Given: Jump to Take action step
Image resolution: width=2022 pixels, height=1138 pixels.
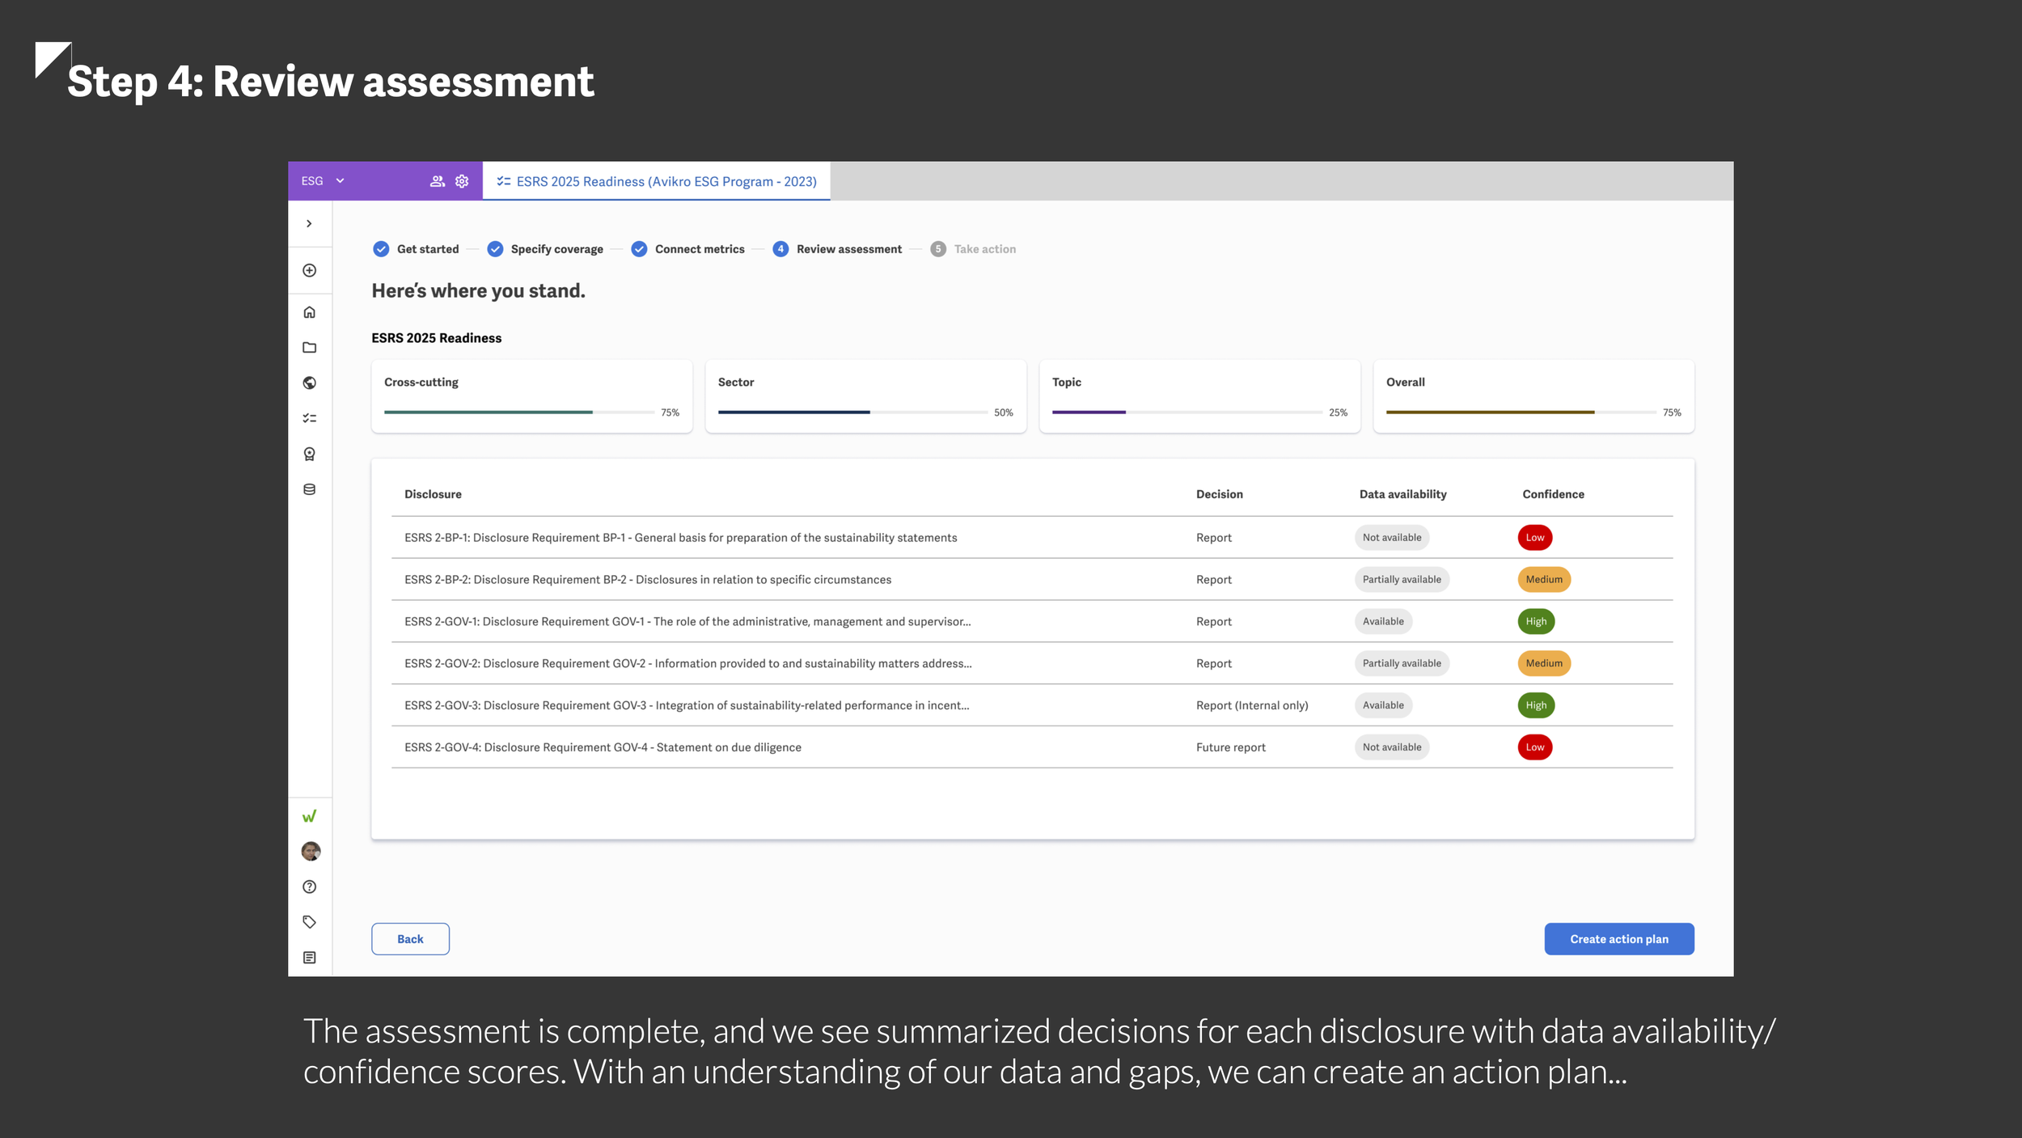Looking at the screenshot, I should (973, 249).
